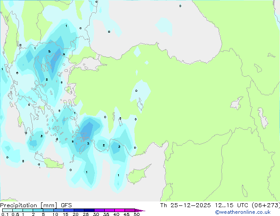Select the 2–5 mm legend color swatch
Screen dimensions: 280x216
[x=38, y=210]
